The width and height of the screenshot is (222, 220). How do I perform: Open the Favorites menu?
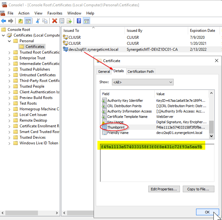click(x=55, y=13)
